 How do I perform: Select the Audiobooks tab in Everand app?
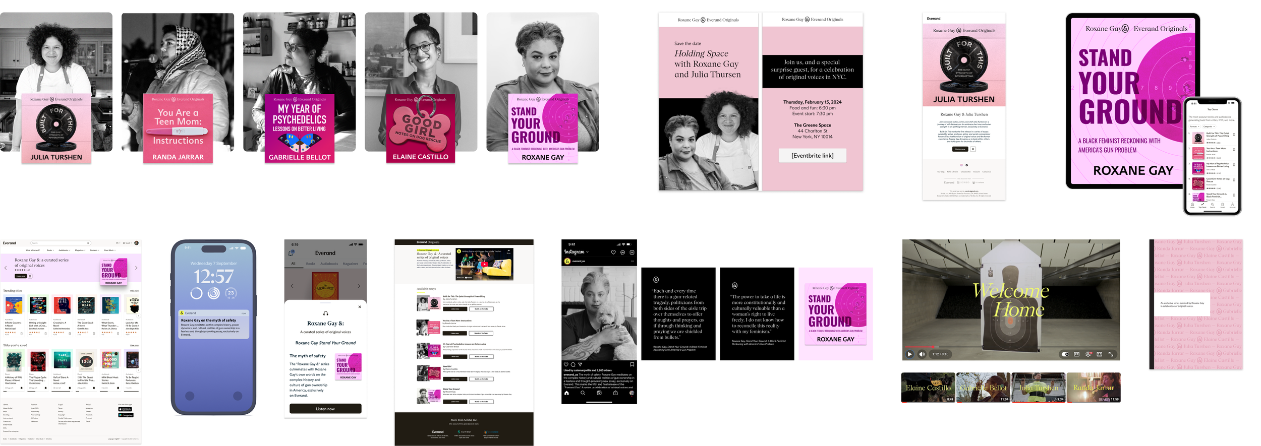pos(329,264)
